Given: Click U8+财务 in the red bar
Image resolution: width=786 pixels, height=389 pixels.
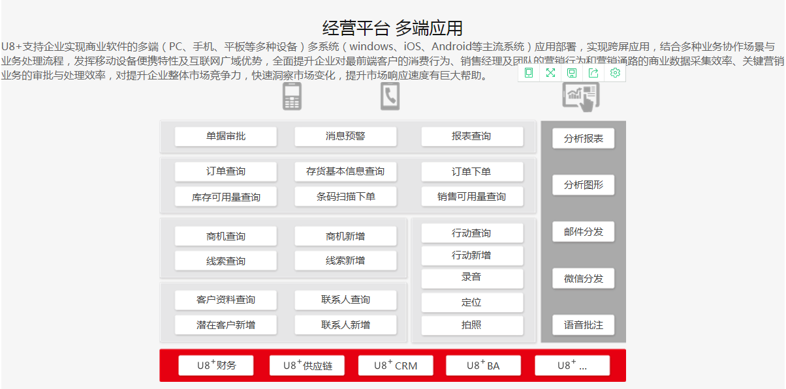Looking at the screenshot, I should (x=216, y=366).
